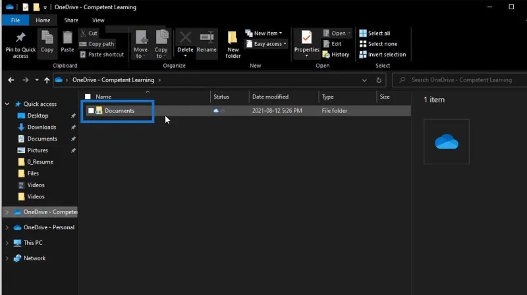Screen dimensions: 527x295
Task: Switch to the Share ribbon tab
Action: [71, 20]
